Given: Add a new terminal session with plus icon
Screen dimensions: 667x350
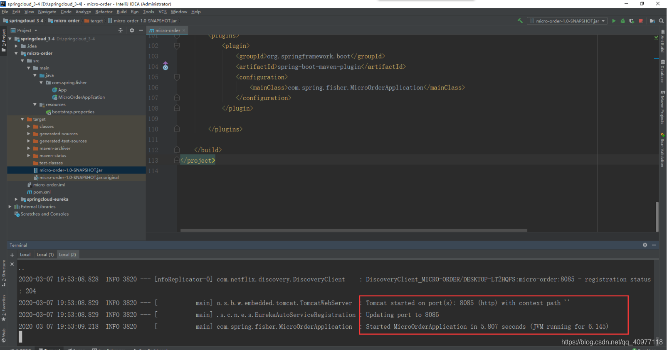Looking at the screenshot, I should pos(12,255).
